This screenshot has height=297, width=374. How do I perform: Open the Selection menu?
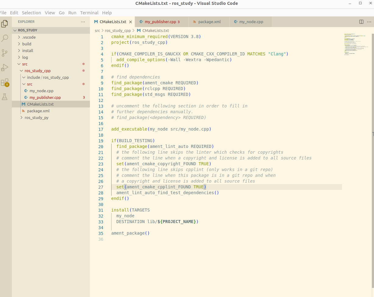click(x=31, y=13)
